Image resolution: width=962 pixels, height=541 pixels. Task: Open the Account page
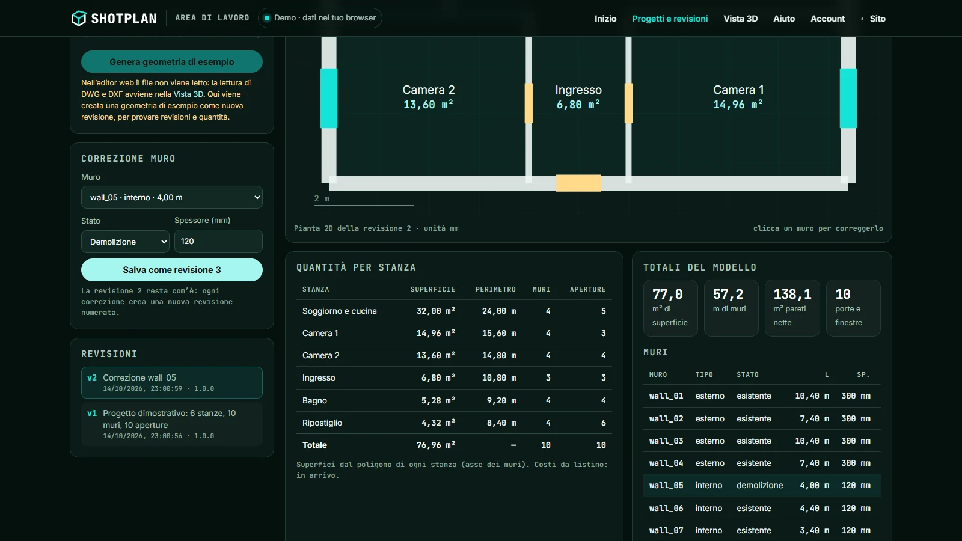tap(827, 19)
